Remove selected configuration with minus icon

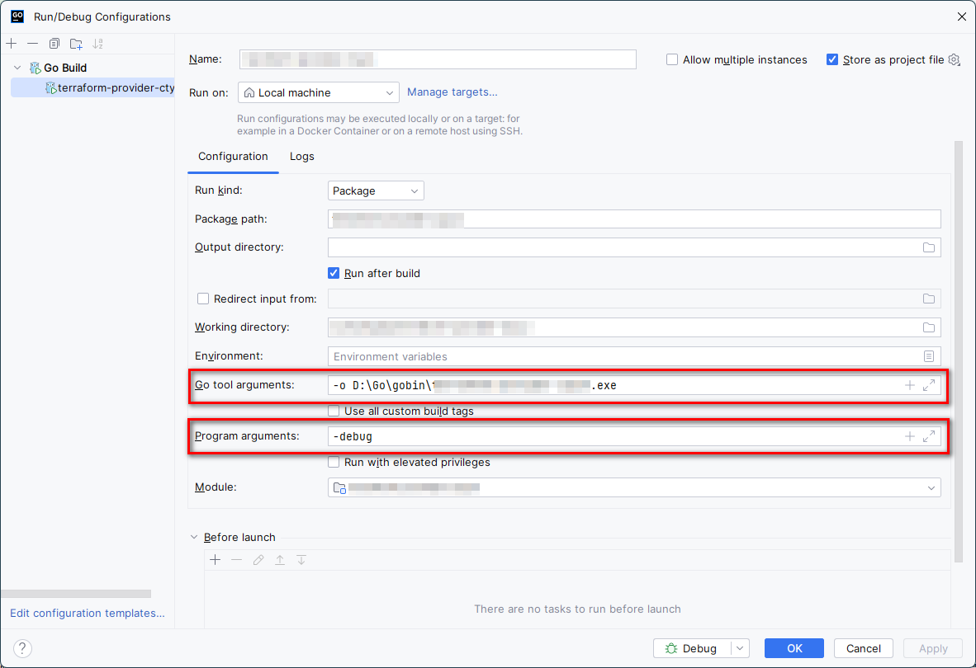(32, 44)
